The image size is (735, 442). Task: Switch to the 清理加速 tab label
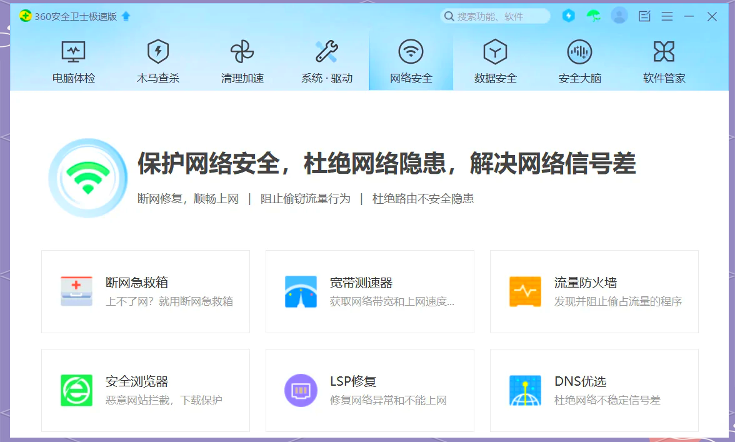coord(242,78)
